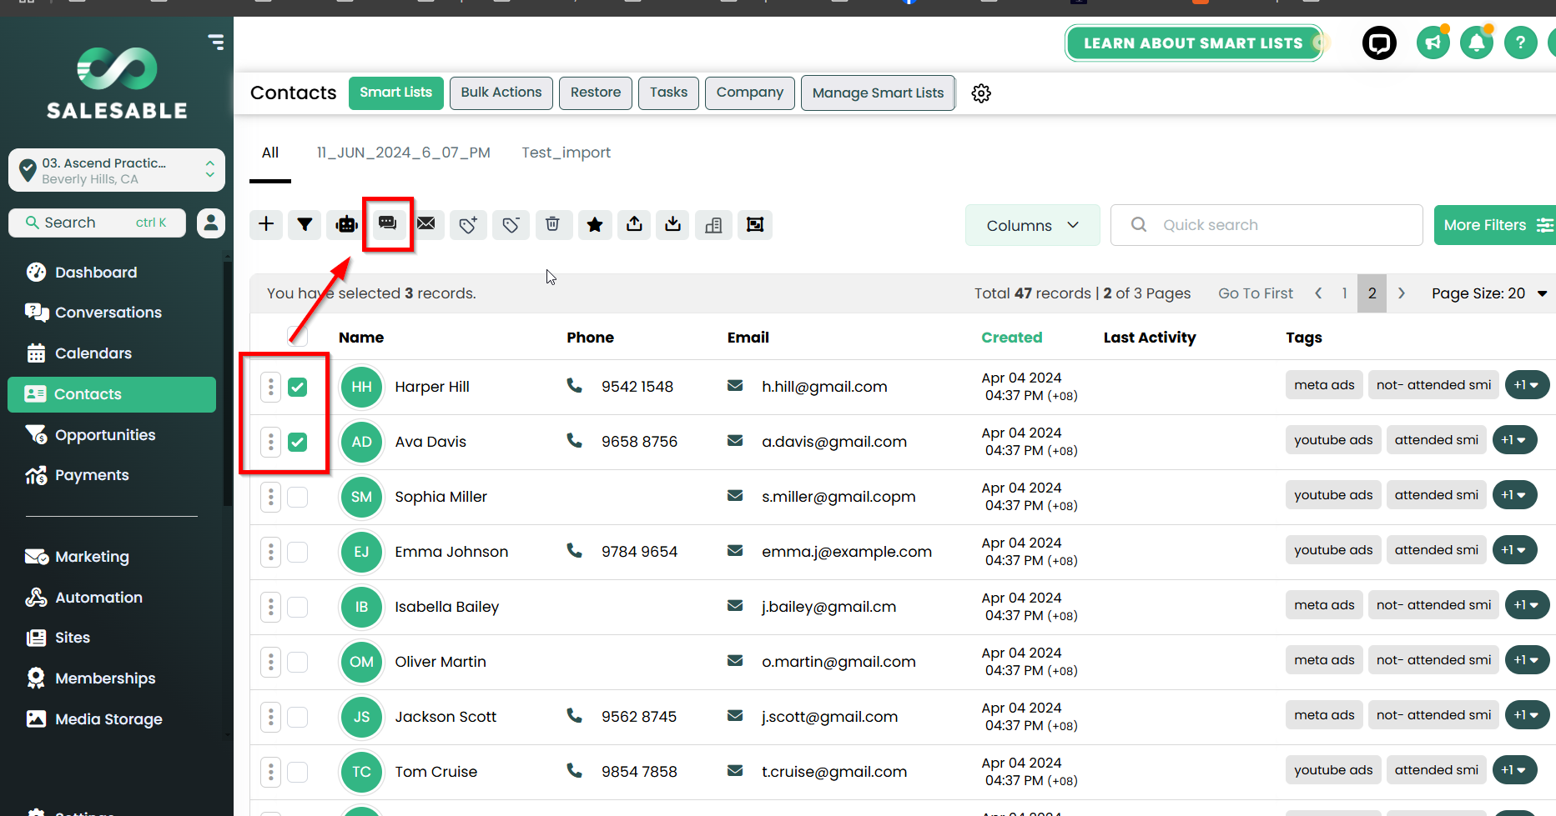Click the building company icon
The width and height of the screenshot is (1556, 816).
point(713,224)
